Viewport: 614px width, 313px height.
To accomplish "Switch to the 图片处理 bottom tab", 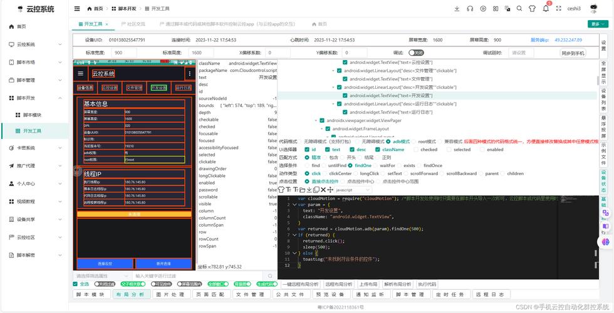I will tap(170, 294).
